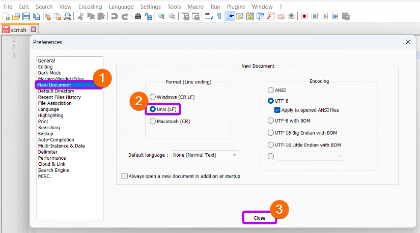Open Find with the binoculars icon
This screenshot has width=420, height=233.
click(138, 17)
